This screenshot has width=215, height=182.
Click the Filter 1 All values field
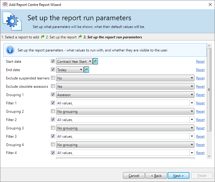(x=123, y=103)
